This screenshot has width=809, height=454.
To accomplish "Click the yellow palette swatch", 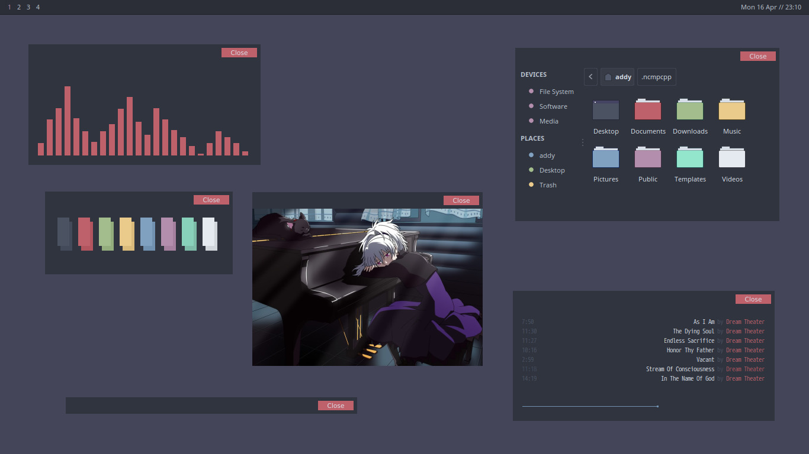I will click(127, 234).
